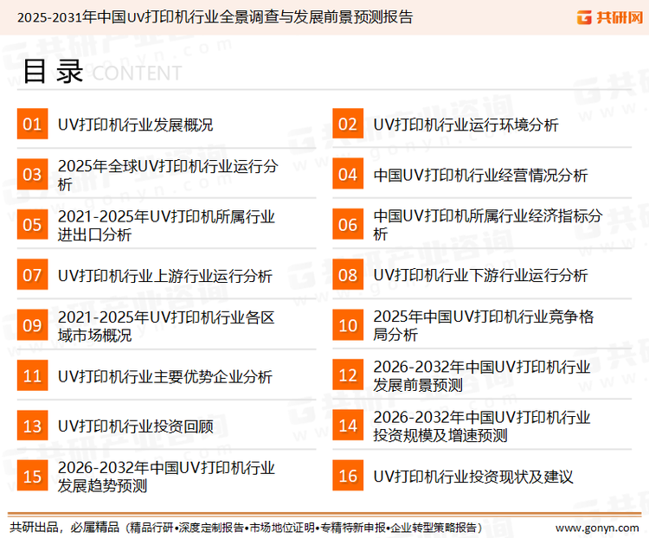The height and width of the screenshot is (538, 649).
Task: Click the orange 04 number box
Action: (x=348, y=174)
